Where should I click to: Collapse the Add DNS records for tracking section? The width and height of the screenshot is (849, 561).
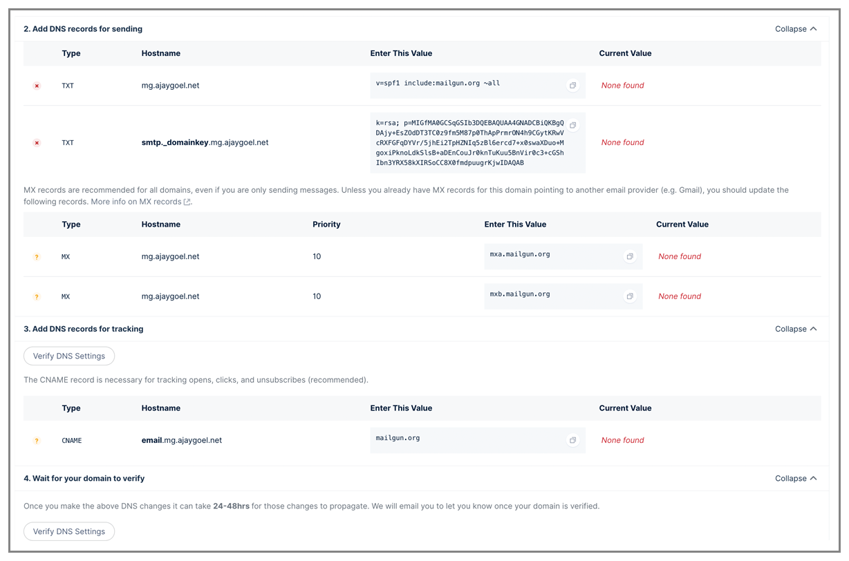point(796,329)
